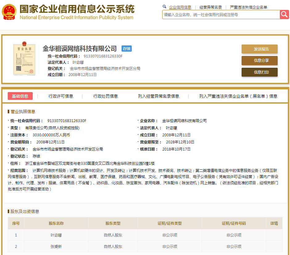The width and height of the screenshot is (290, 255).
Task: Open the 行政许可信息 tab
Action: pyautogui.click(x=61, y=96)
